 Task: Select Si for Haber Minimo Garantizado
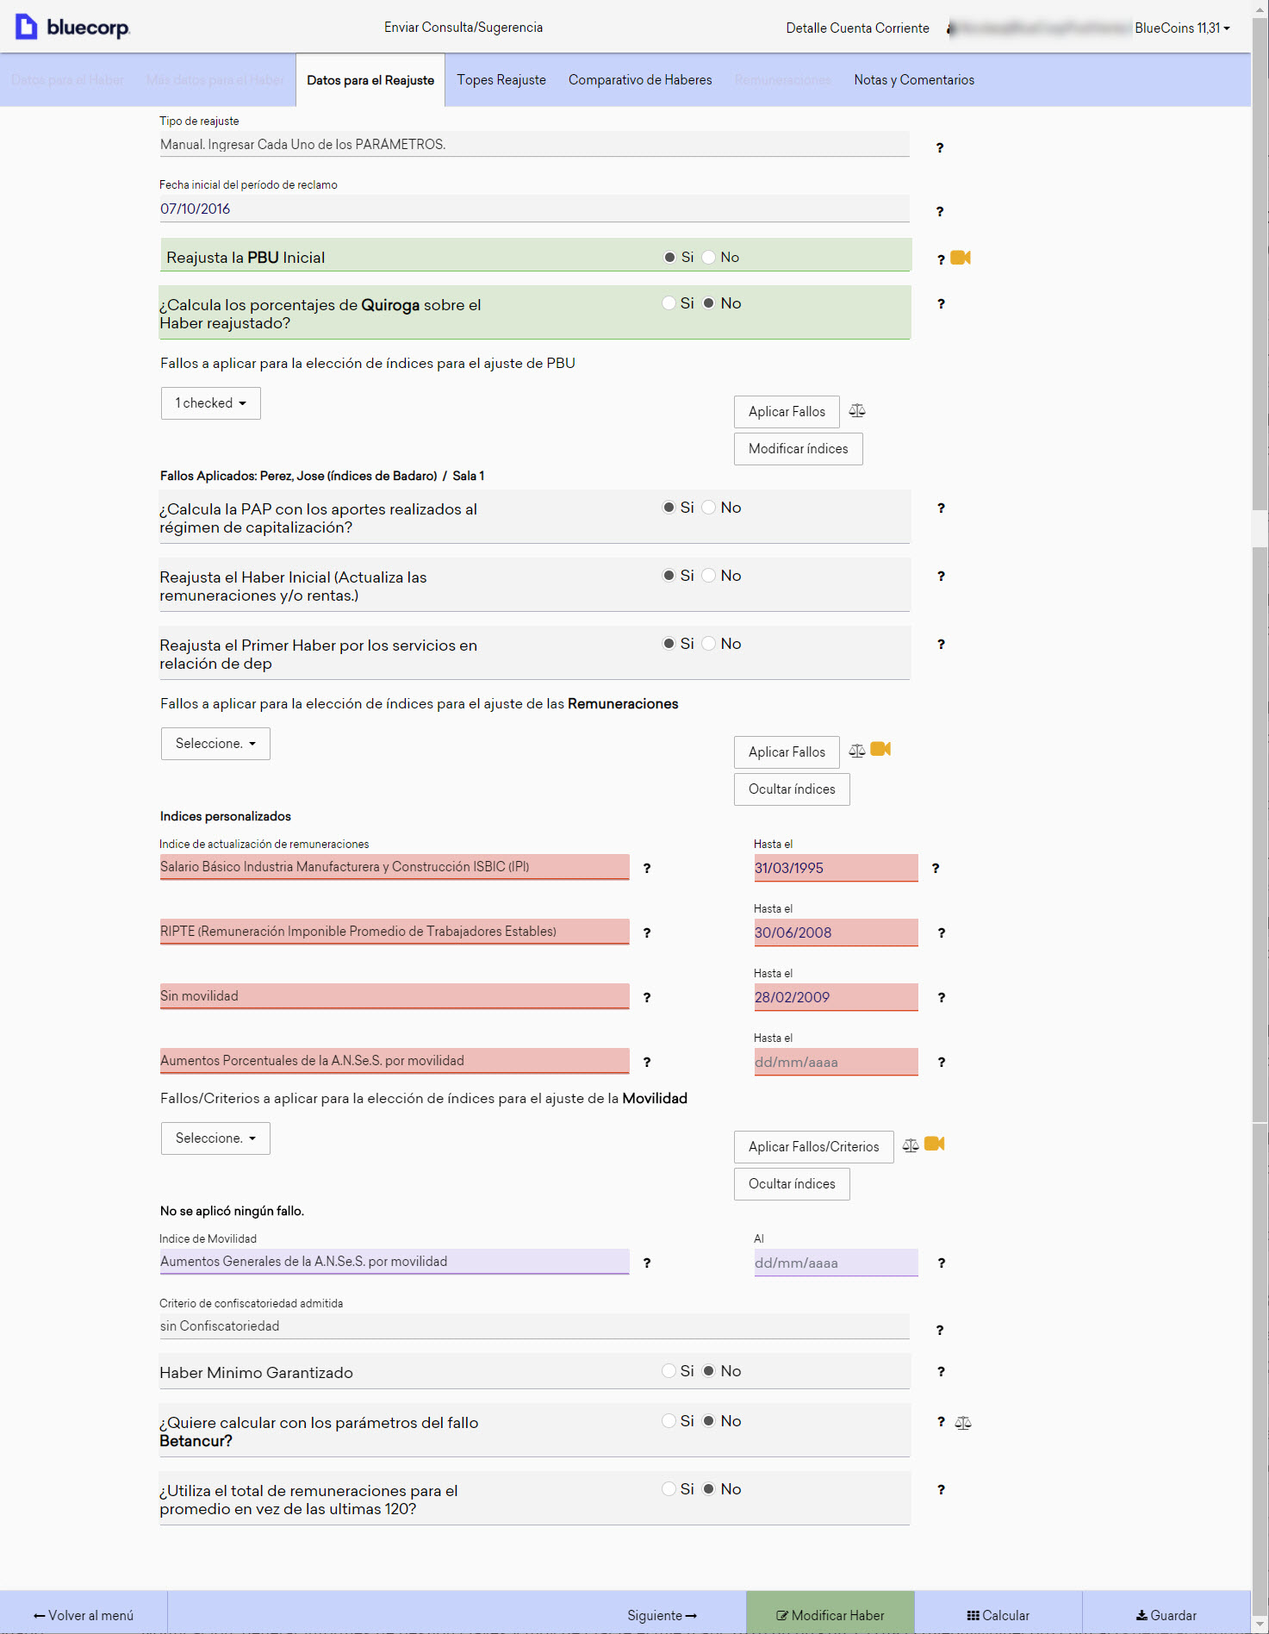[669, 1371]
